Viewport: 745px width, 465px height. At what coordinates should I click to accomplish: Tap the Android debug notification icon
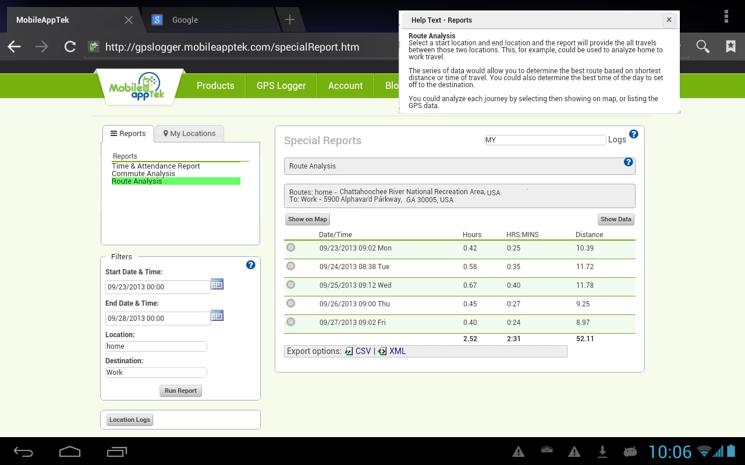pyautogui.click(x=630, y=452)
